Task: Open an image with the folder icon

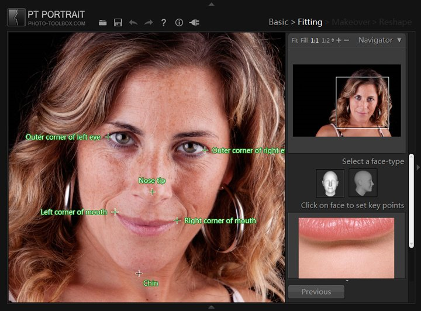Action: (x=103, y=23)
